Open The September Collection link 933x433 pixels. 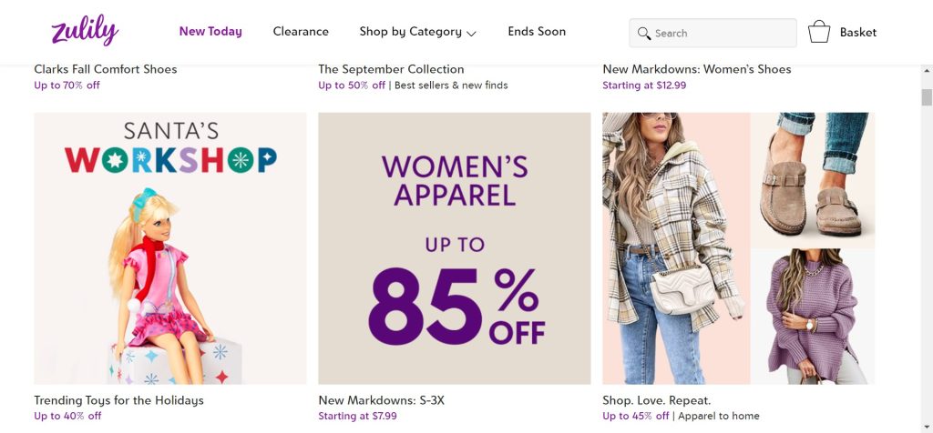pyautogui.click(x=391, y=69)
